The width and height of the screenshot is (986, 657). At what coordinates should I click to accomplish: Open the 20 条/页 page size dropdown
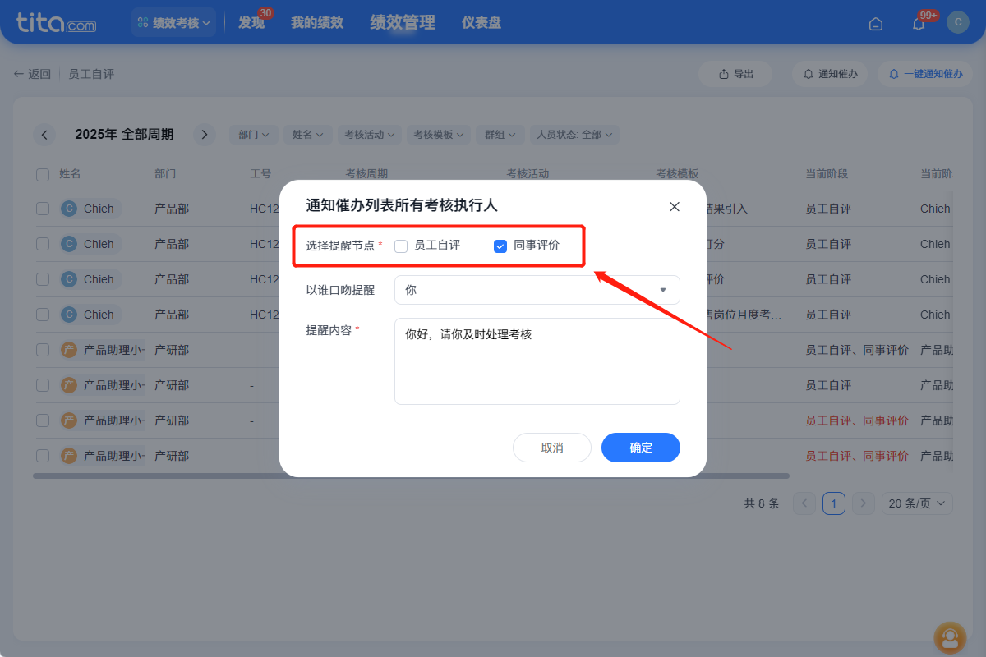click(x=917, y=503)
